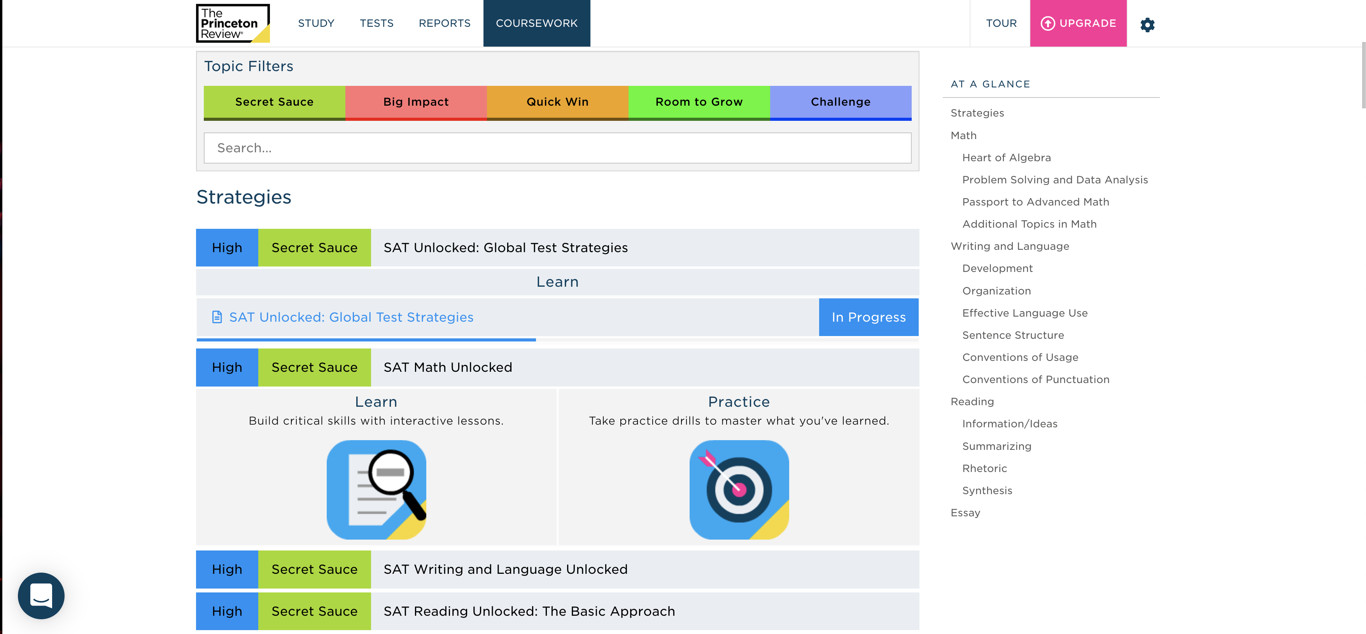Open the chat support bubble icon
This screenshot has width=1366, height=634.
pos(41,595)
